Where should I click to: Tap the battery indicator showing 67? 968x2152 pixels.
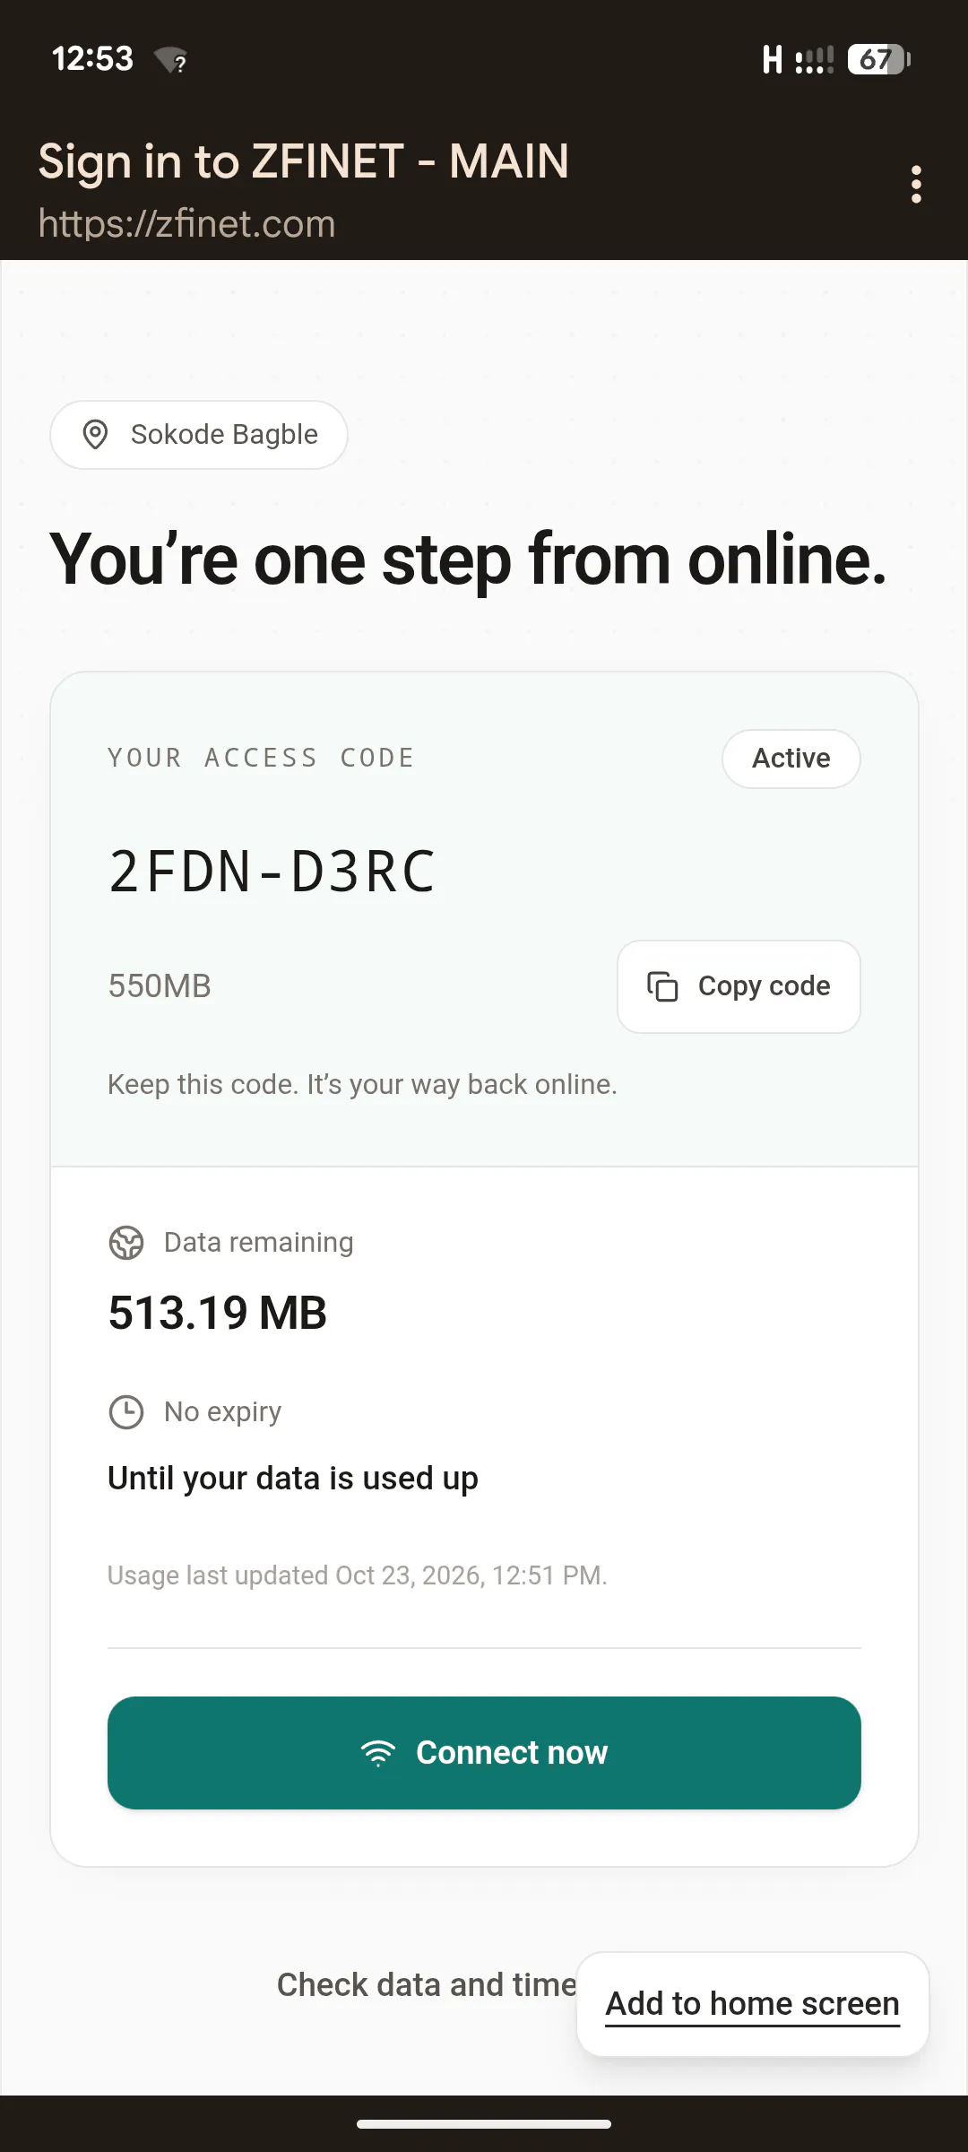point(878,59)
